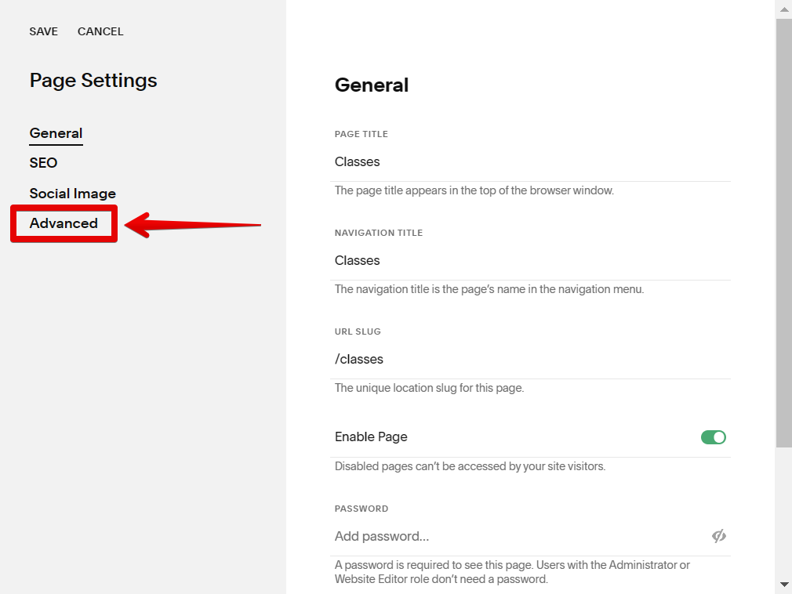Click the Enable Page label text
Image resolution: width=792 pixels, height=594 pixels.
pyautogui.click(x=371, y=437)
